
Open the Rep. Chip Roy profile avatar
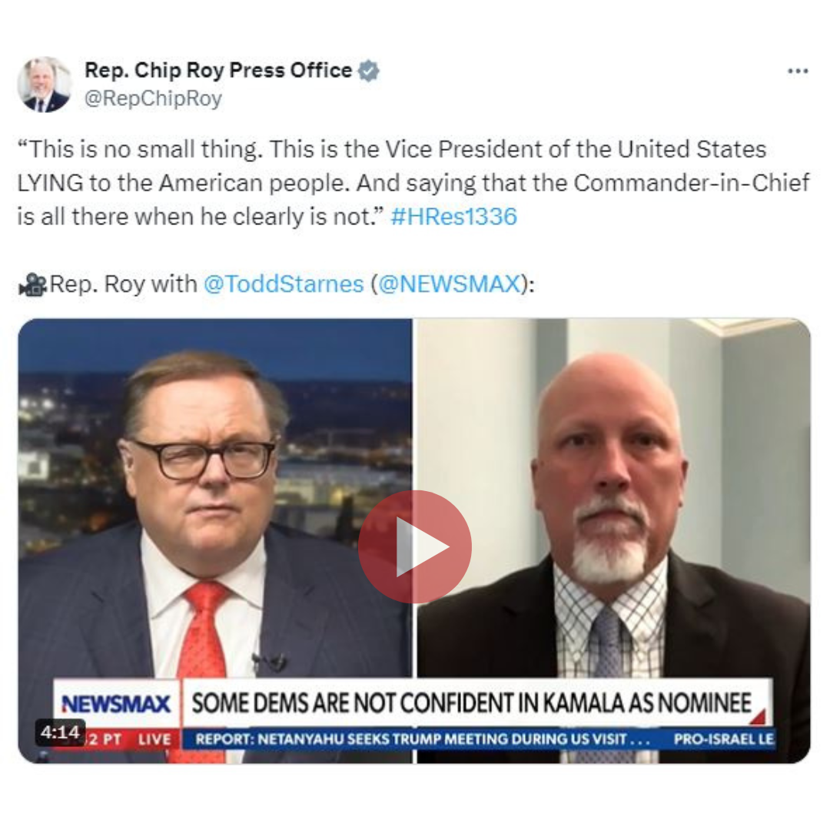pyautogui.click(x=45, y=85)
